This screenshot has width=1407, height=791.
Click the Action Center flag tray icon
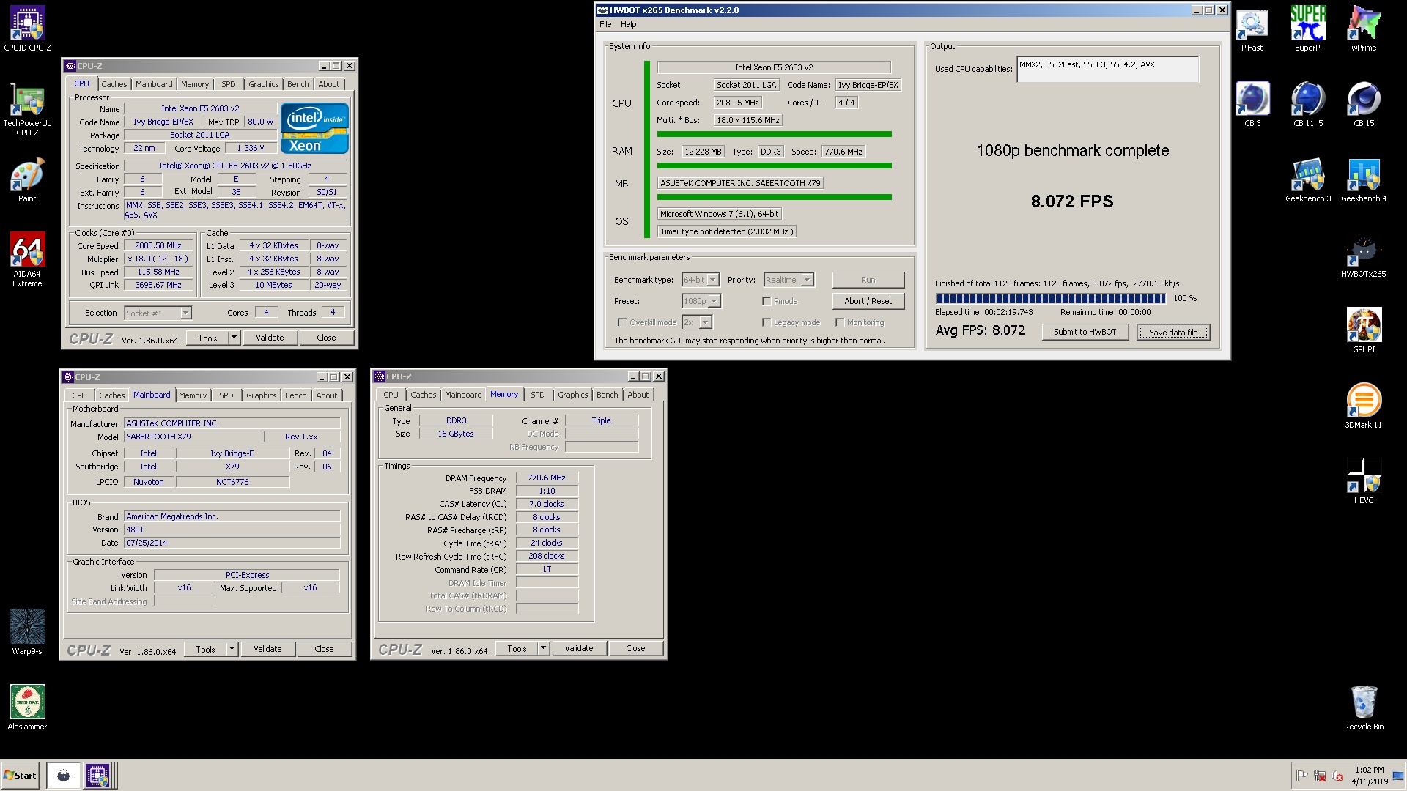tap(1302, 776)
